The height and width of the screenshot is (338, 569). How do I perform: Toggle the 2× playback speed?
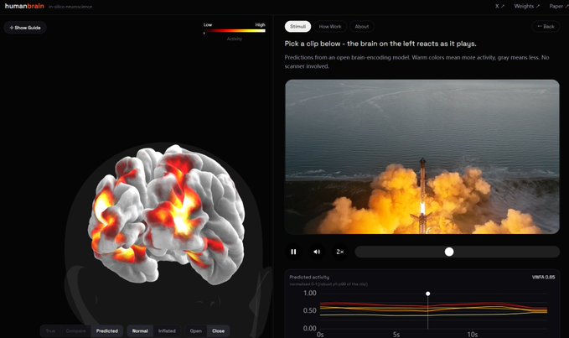[x=340, y=252]
